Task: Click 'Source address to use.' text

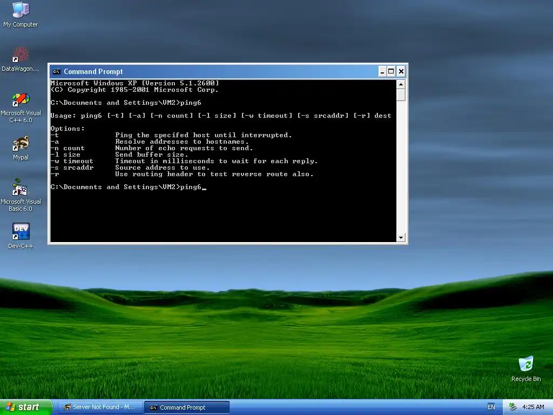Action: point(162,168)
